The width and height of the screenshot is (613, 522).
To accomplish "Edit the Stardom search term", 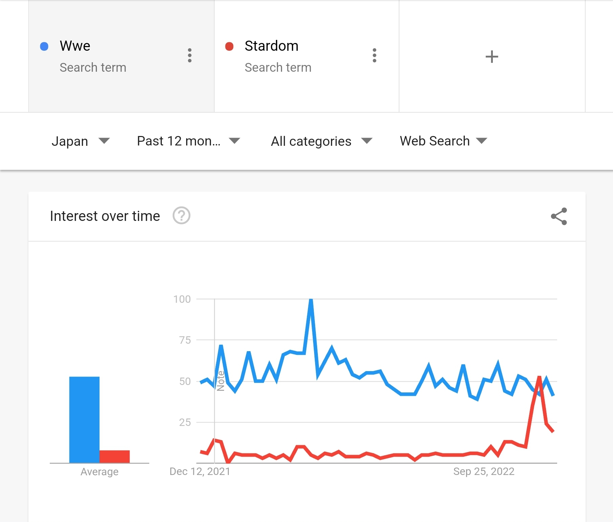I will 271,46.
